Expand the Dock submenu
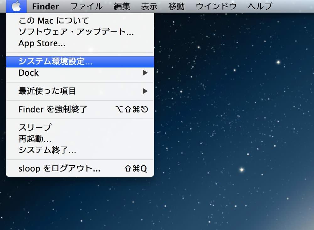 [x=80, y=73]
